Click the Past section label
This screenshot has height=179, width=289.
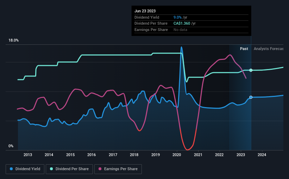[244, 49]
